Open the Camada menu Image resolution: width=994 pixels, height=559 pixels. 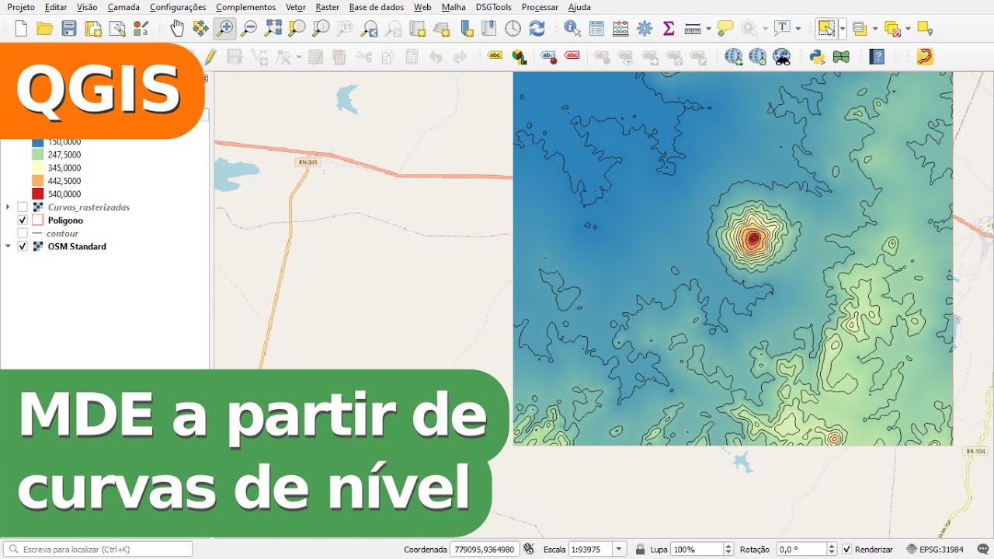pos(123,7)
